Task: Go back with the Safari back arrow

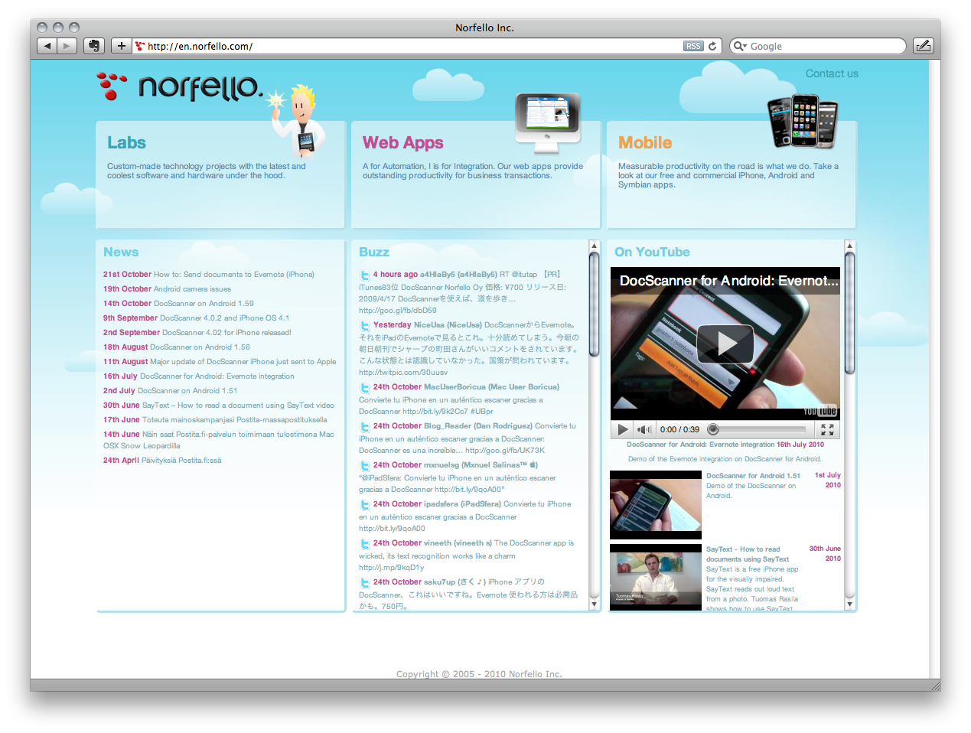Action: coord(47,46)
